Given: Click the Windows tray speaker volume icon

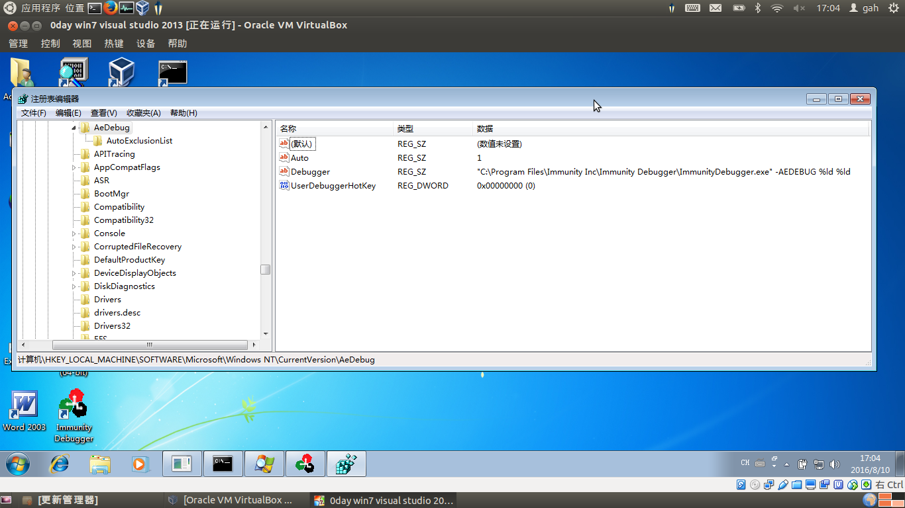Looking at the screenshot, I should click(834, 464).
